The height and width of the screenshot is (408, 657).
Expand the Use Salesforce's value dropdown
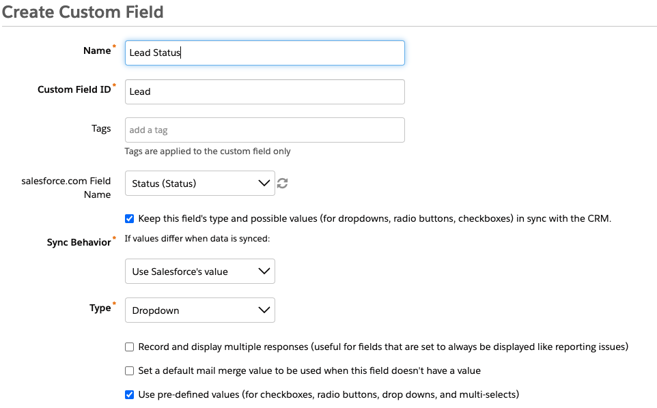tap(199, 271)
